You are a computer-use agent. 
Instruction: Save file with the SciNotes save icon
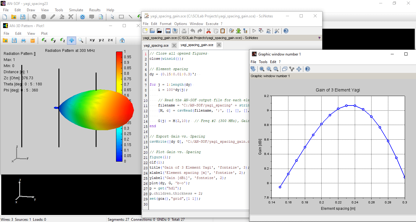[168, 31]
